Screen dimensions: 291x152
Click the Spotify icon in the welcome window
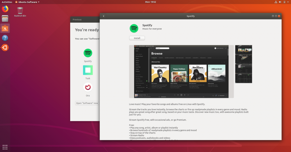pyautogui.click(x=88, y=53)
